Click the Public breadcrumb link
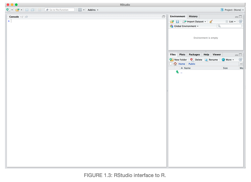This screenshot has height=182, width=251. coord(192,64)
